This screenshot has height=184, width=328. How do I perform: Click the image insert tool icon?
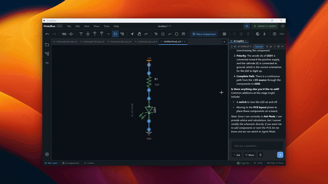(183, 34)
